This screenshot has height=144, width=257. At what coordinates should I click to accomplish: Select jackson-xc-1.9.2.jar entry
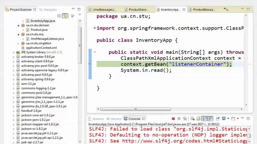(34, 129)
